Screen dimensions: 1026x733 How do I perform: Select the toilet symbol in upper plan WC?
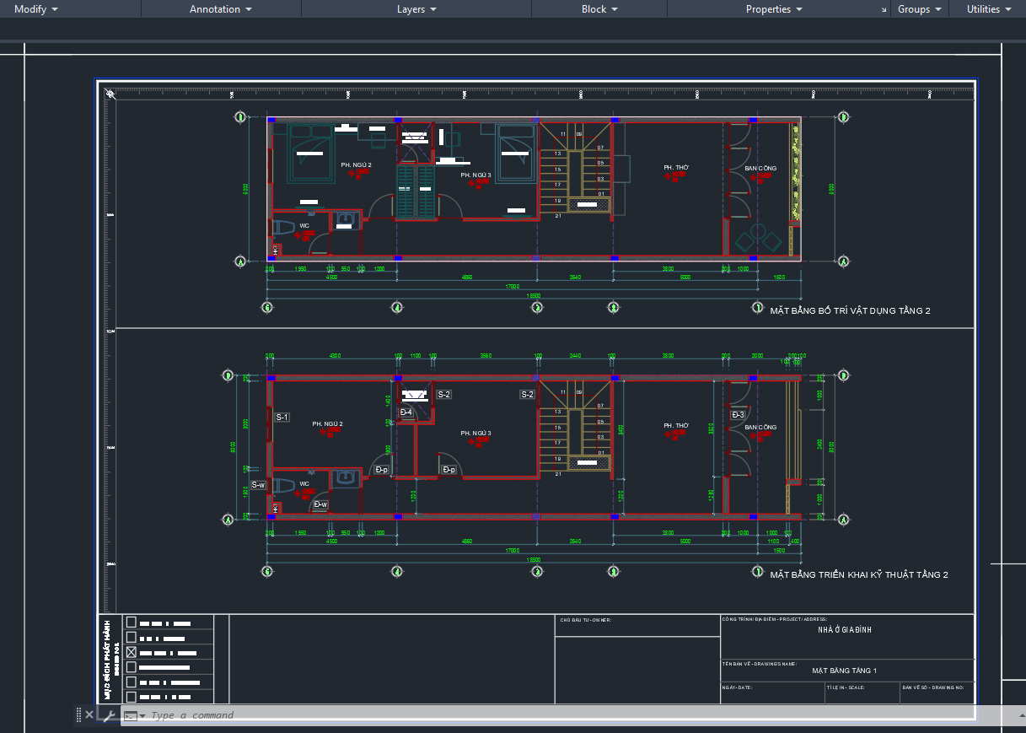[282, 229]
